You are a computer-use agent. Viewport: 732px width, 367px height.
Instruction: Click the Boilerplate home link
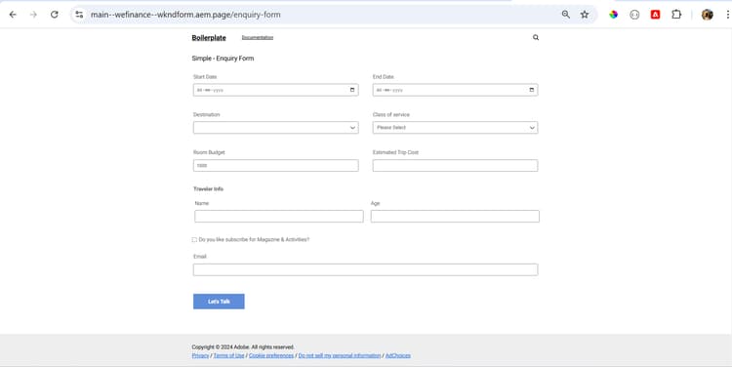coord(209,38)
